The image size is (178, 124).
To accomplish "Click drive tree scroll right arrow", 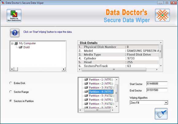I will [x=64, y=69].
